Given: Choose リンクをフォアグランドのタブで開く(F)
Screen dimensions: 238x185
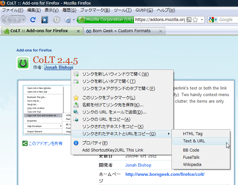Looking at the screenshot, I should [122, 89].
